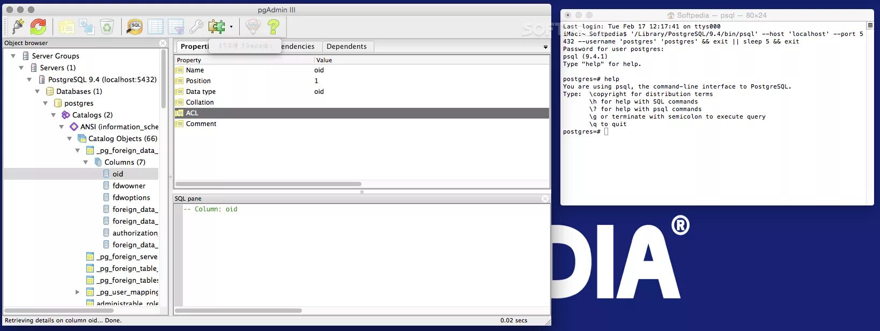The height and width of the screenshot is (331, 880).
Task: Click the Columns (7) node icon
Action: (x=98, y=162)
